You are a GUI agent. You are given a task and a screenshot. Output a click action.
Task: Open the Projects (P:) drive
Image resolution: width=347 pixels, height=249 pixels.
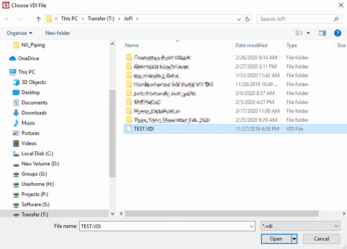coord(31,194)
